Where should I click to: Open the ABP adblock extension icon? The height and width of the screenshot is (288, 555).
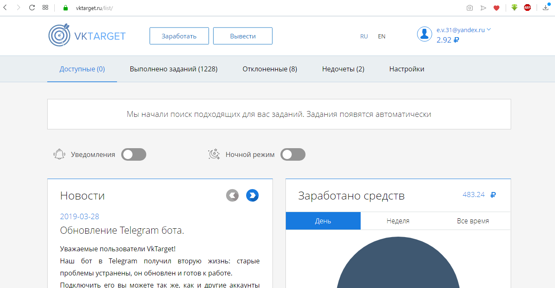[527, 8]
